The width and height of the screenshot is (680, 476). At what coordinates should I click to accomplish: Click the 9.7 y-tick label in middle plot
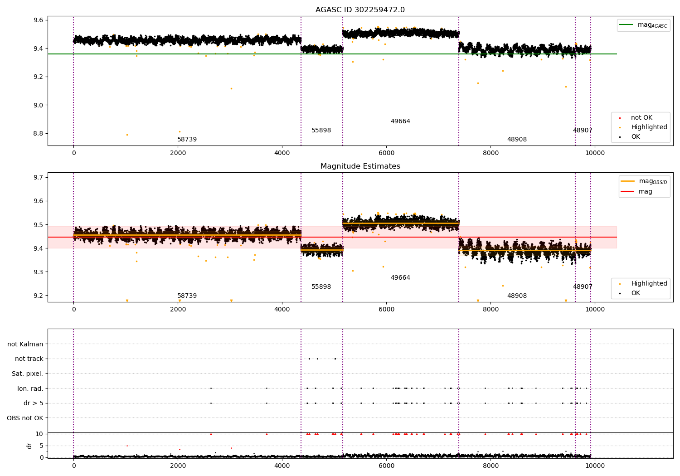pos(38,177)
